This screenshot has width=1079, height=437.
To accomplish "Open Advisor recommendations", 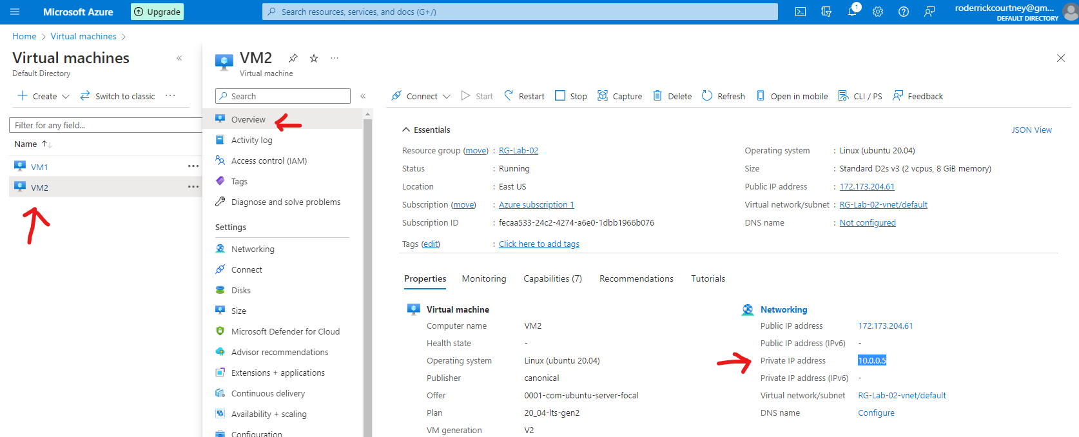I will [280, 352].
